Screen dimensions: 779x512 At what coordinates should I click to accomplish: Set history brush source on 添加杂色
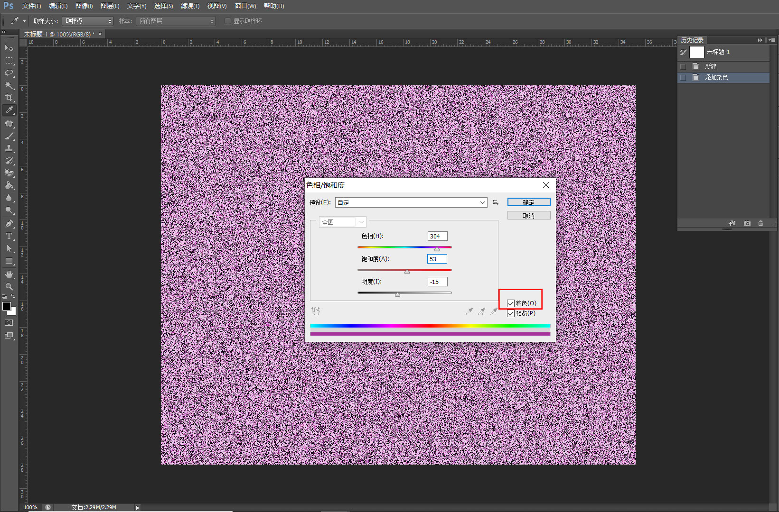(683, 78)
